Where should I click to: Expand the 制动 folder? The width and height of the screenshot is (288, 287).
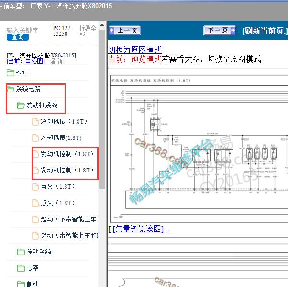[x=33, y=284]
